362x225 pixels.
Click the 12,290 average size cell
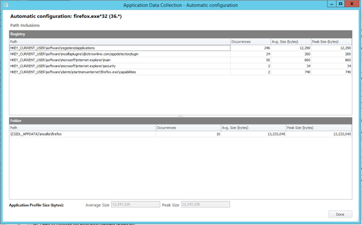pos(291,48)
